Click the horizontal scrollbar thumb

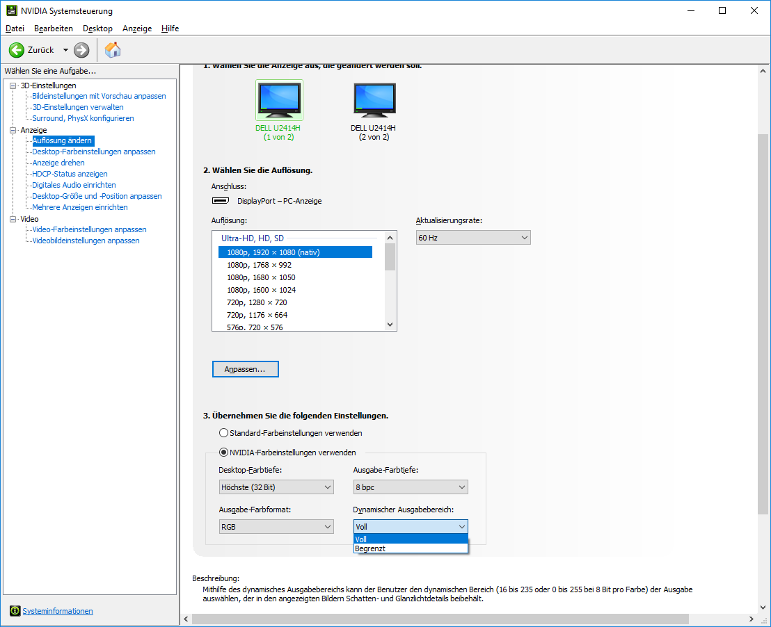[440, 619]
